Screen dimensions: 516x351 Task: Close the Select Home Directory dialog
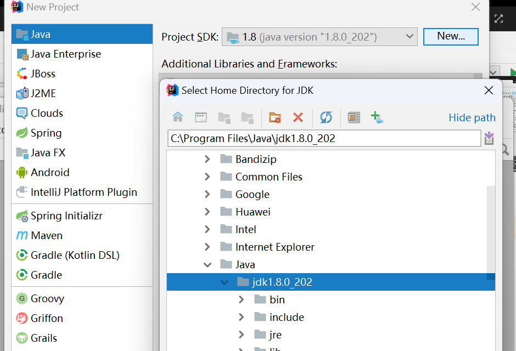coord(489,90)
